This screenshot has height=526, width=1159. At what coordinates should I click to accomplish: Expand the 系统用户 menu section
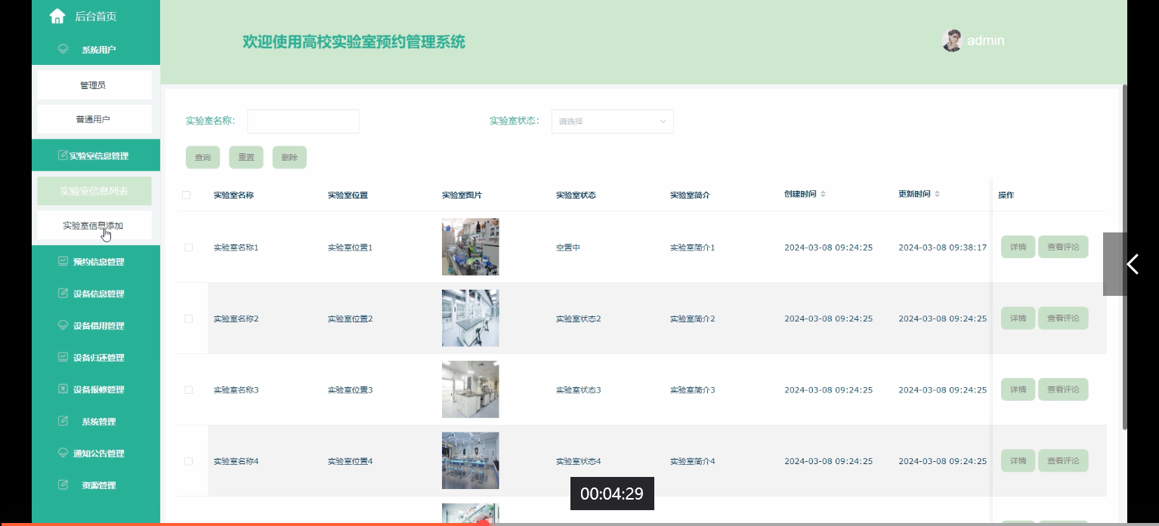(96, 50)
